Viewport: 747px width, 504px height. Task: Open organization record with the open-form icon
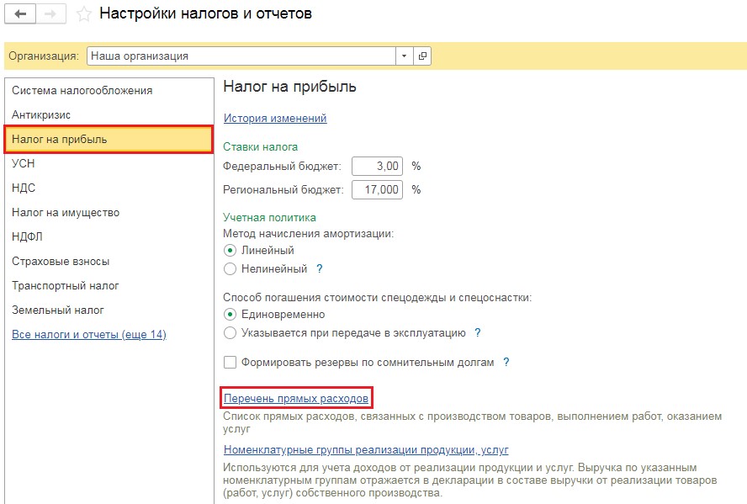(x=422, y=56)
